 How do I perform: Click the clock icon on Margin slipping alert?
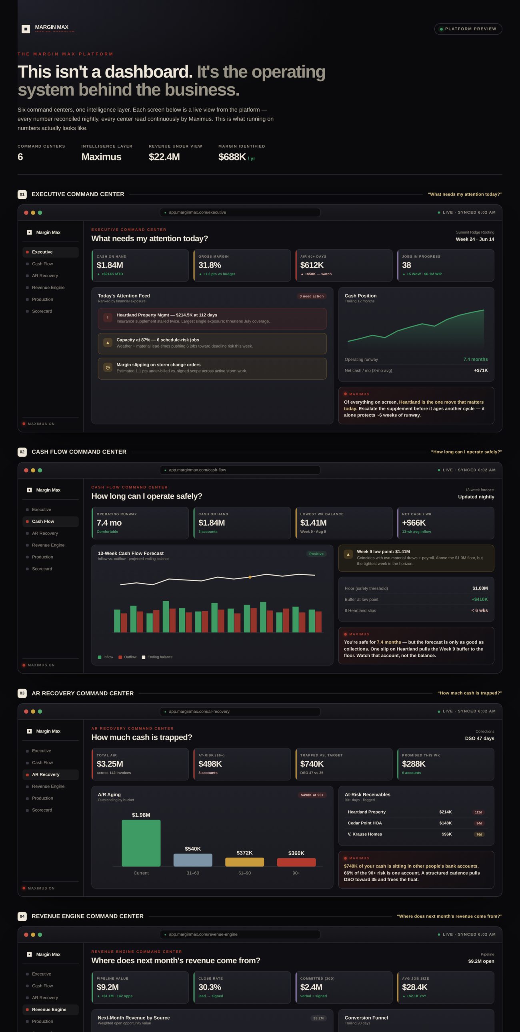coord(108,367)
